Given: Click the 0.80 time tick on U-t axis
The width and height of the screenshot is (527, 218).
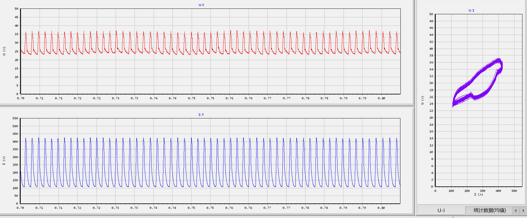Looking at the screenshot, I should pos(381,98).
